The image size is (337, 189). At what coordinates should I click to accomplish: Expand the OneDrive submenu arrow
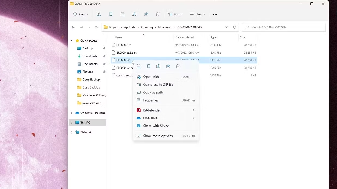point(194,118)
